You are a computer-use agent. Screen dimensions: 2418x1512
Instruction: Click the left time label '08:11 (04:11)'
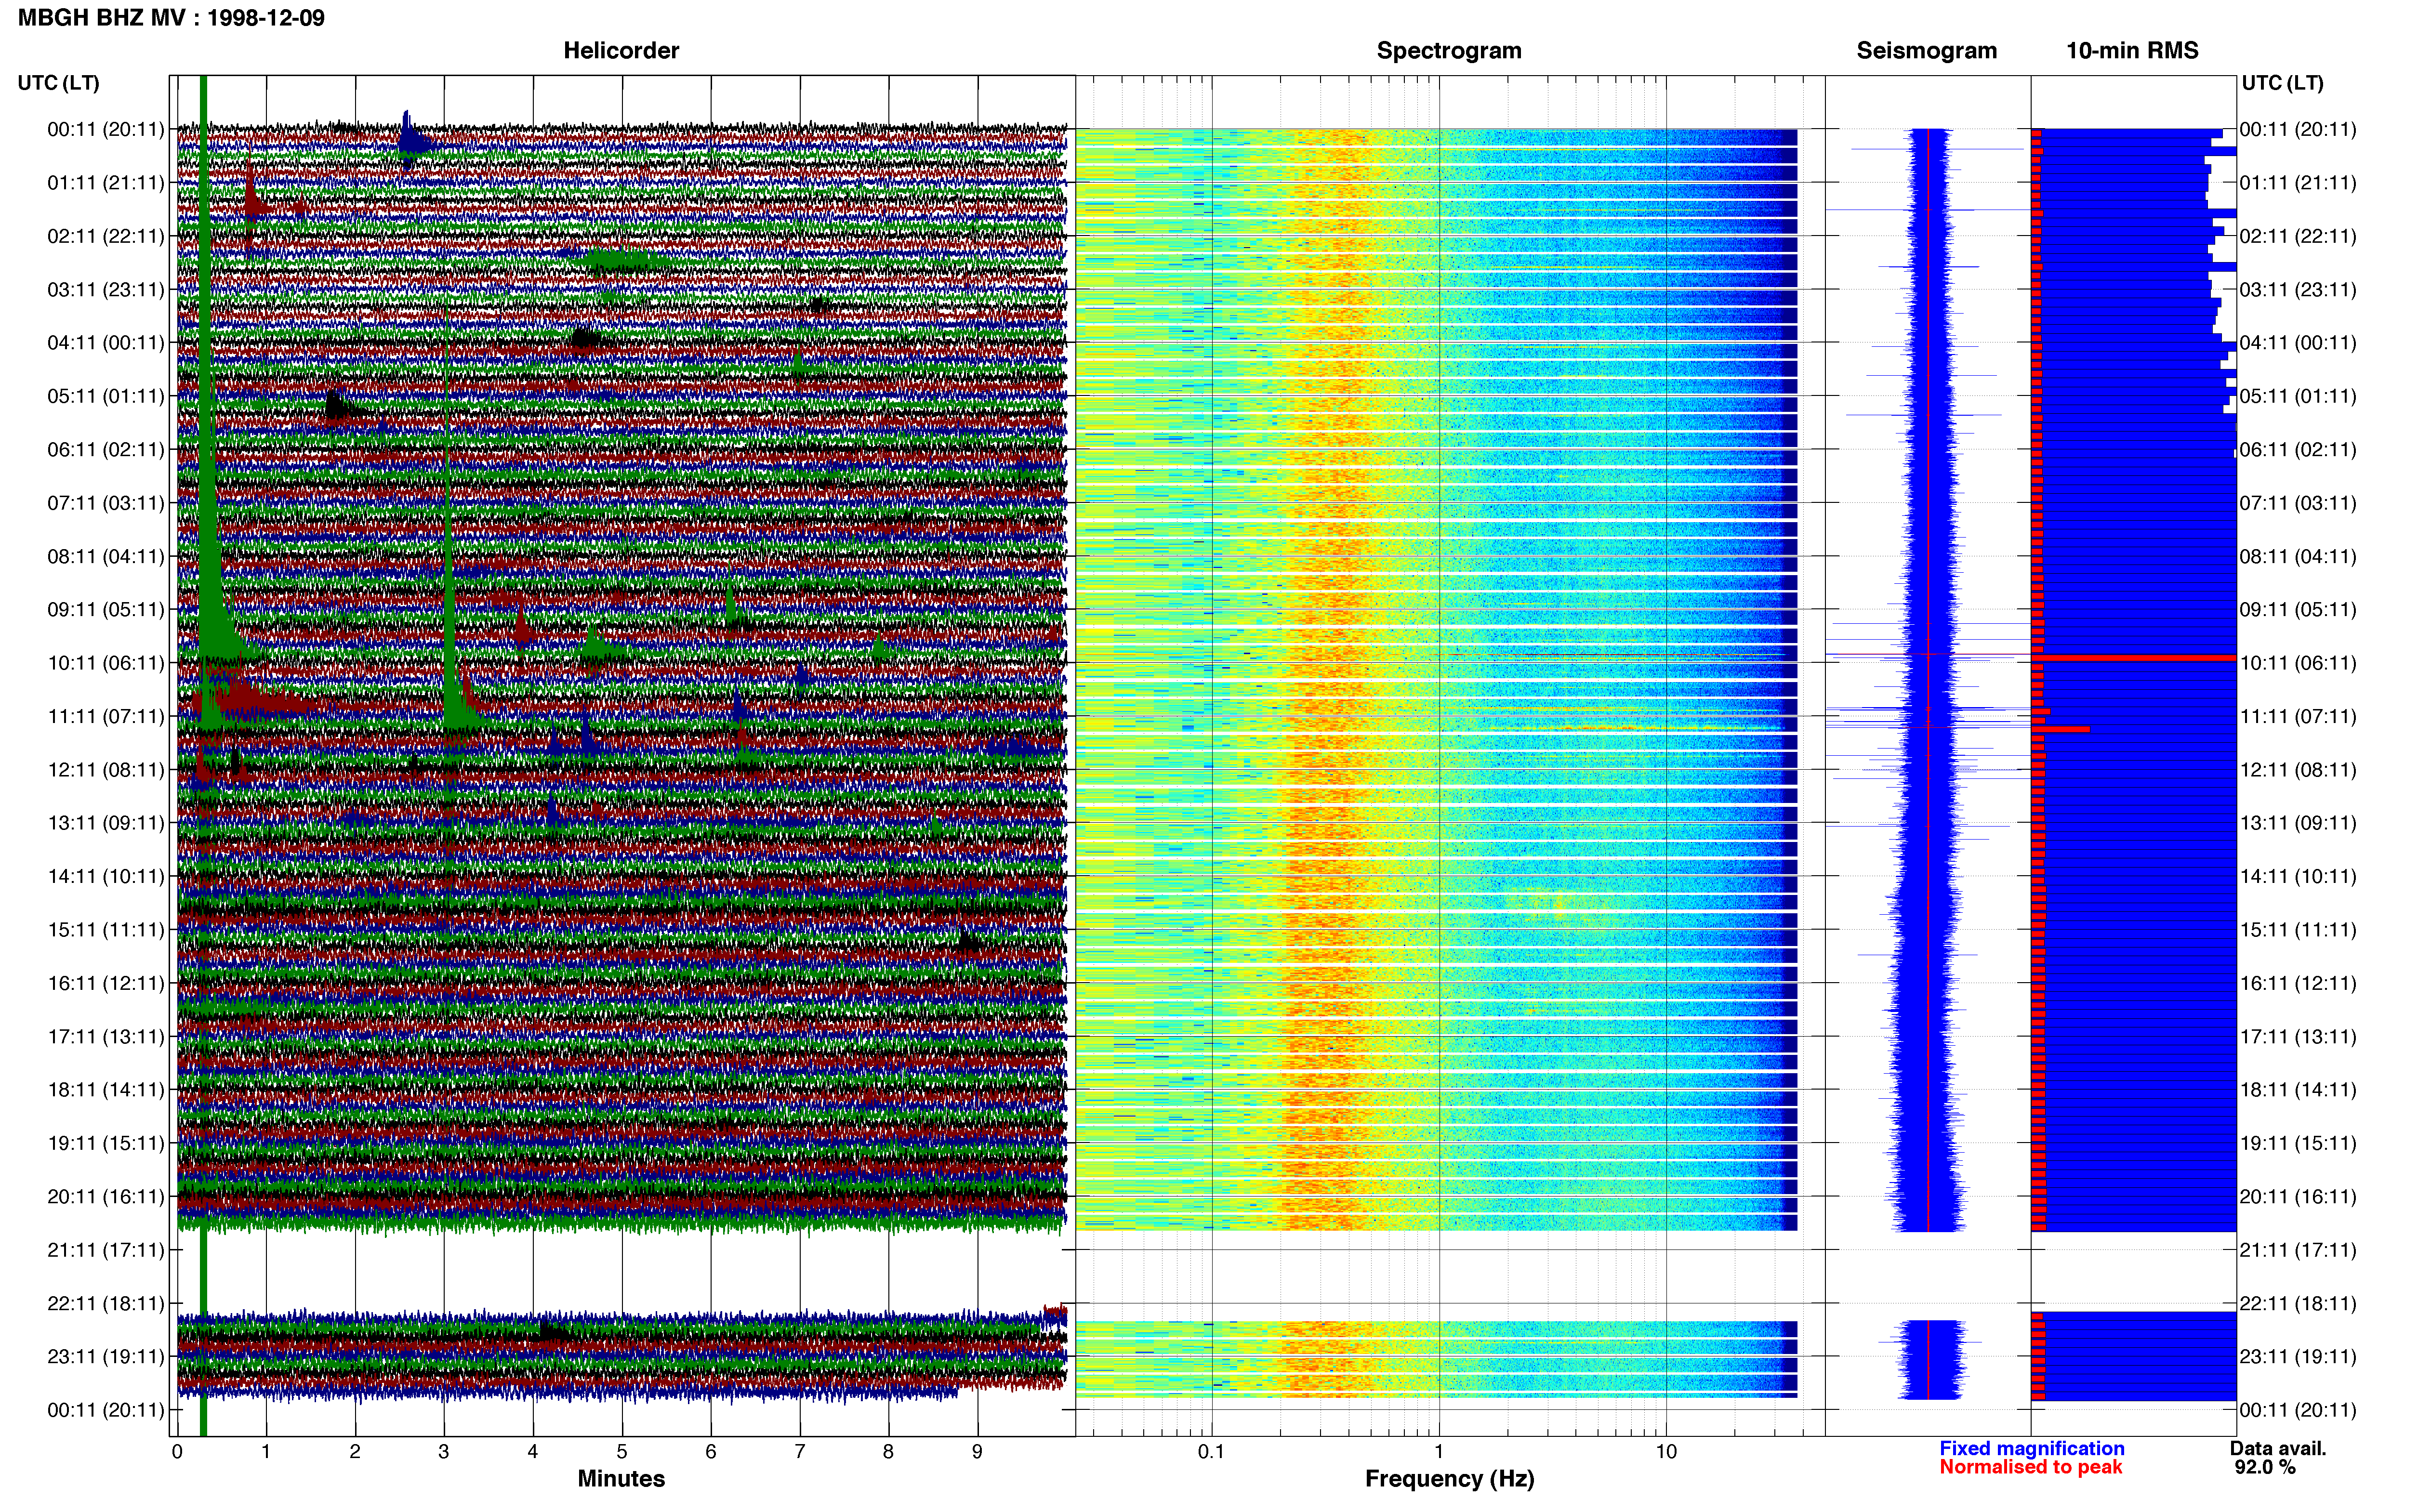pyautogui.click(x=106, y=556)
